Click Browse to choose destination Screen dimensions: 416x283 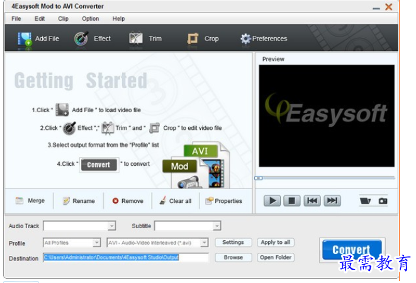[233, 257]
